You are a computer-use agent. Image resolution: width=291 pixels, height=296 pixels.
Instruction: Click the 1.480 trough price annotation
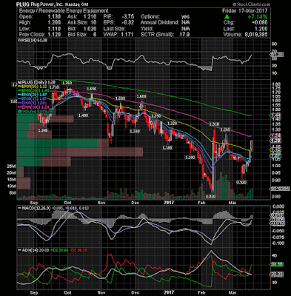point(83,115)
